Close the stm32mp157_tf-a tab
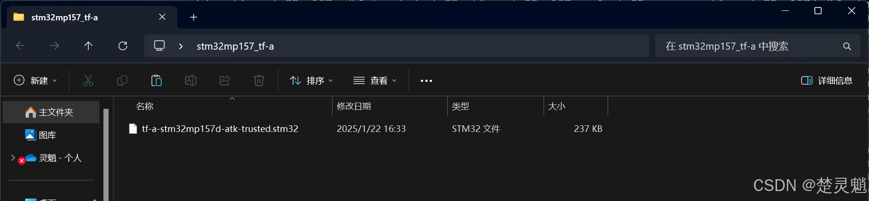869x201 pixels. (162, 17)
